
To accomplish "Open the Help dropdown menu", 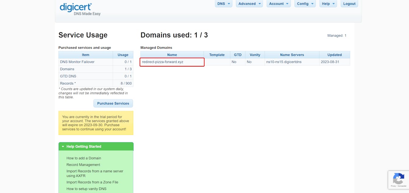I will 328,4.
